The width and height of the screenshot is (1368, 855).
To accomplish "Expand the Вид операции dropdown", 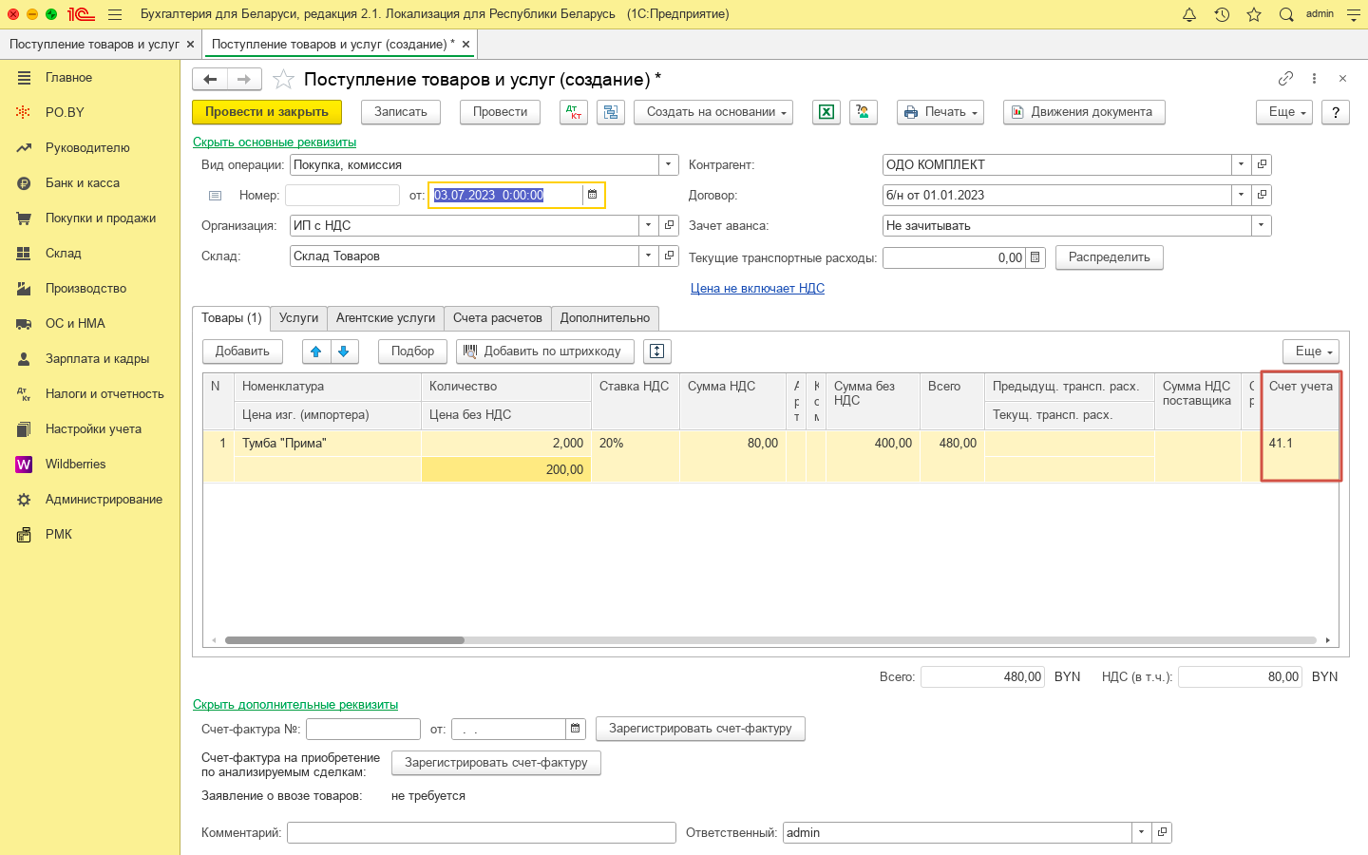I will [669, 164].
